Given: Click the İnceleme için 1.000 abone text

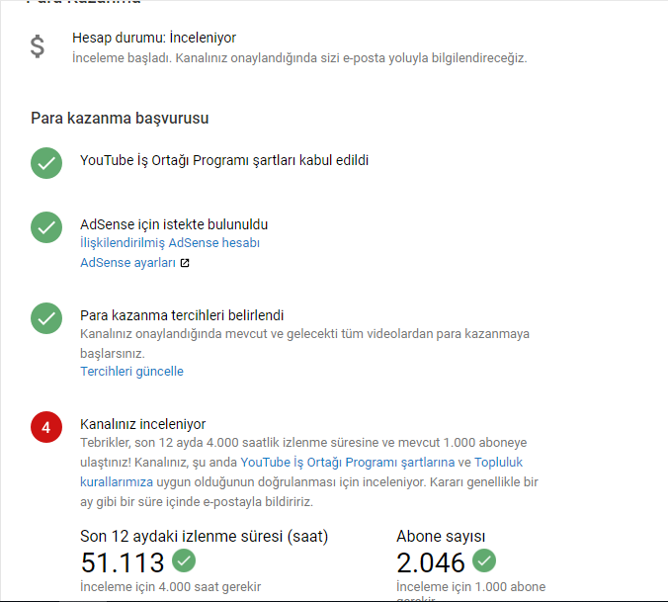Looking at the screenshot, I should point(470,586).
